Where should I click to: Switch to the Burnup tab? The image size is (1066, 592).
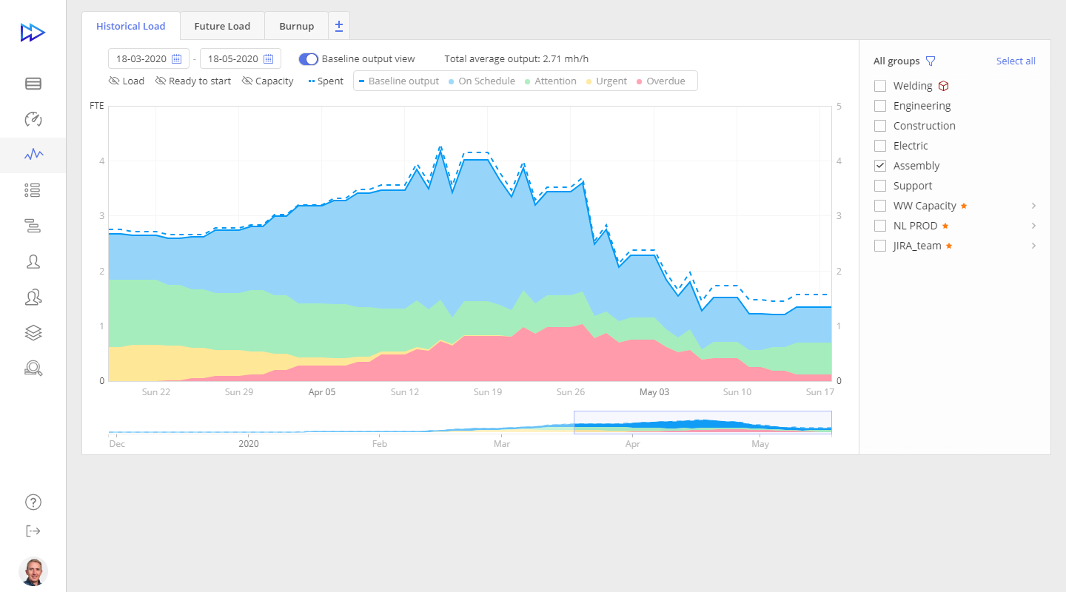296,26
